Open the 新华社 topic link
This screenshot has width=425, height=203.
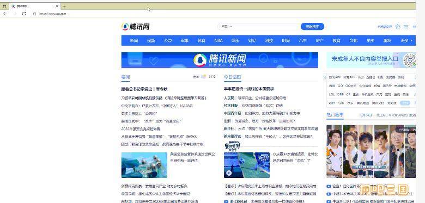click(x=228, y=128)
